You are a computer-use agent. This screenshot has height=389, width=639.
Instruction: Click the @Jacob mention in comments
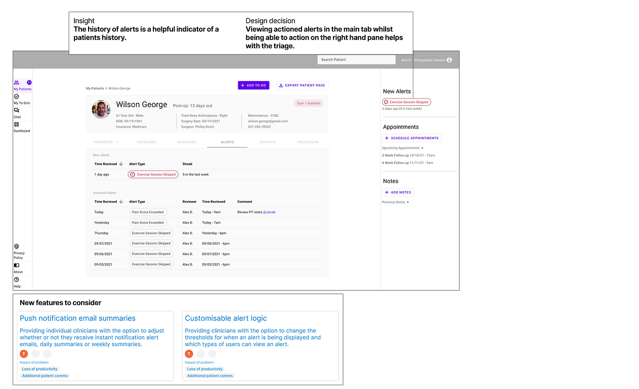(x=269, y=212)
